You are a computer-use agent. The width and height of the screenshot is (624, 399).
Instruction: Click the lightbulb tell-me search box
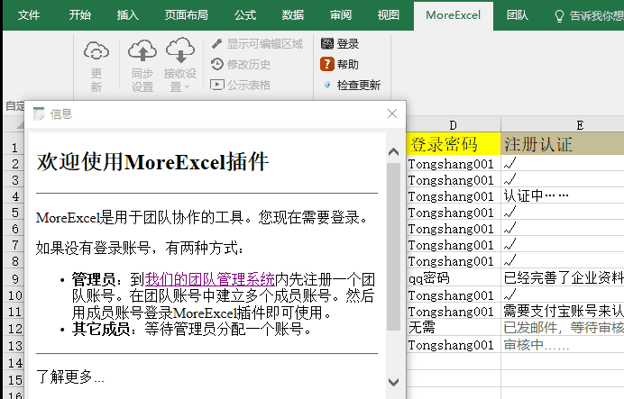click(589, 16)
